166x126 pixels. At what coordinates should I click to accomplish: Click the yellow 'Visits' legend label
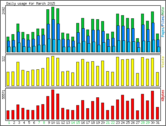163,62
